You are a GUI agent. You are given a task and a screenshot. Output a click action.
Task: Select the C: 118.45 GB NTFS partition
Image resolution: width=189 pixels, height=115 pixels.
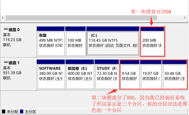pyautogui.click(x=113, y=41)
